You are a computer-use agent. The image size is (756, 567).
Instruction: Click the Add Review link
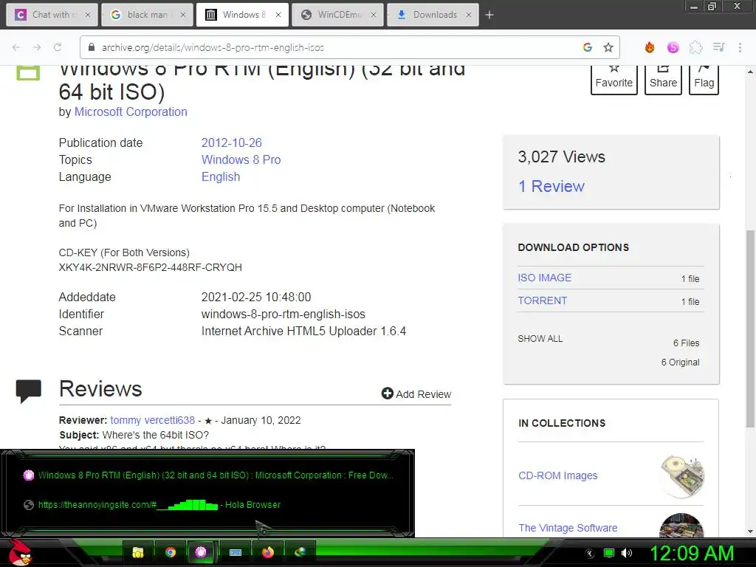pos(416,394)
